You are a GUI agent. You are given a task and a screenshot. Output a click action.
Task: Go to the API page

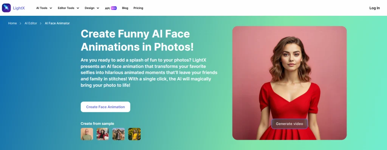[x=107, y=8]
